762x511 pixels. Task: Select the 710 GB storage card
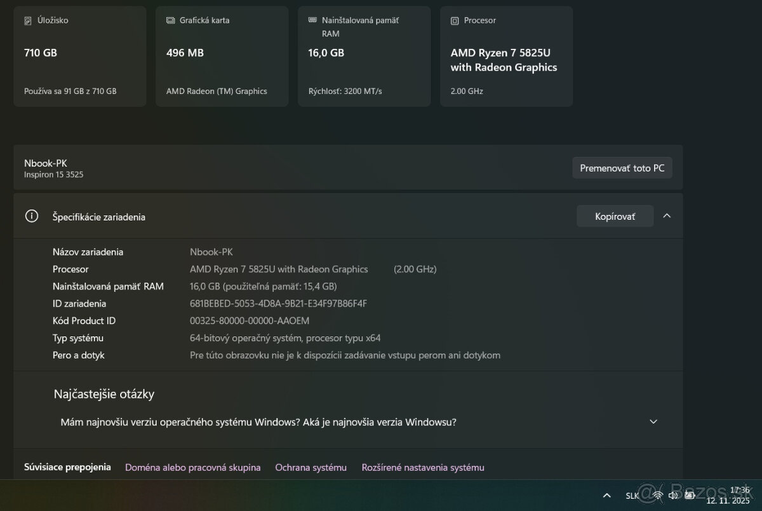[x=79, y=56]
